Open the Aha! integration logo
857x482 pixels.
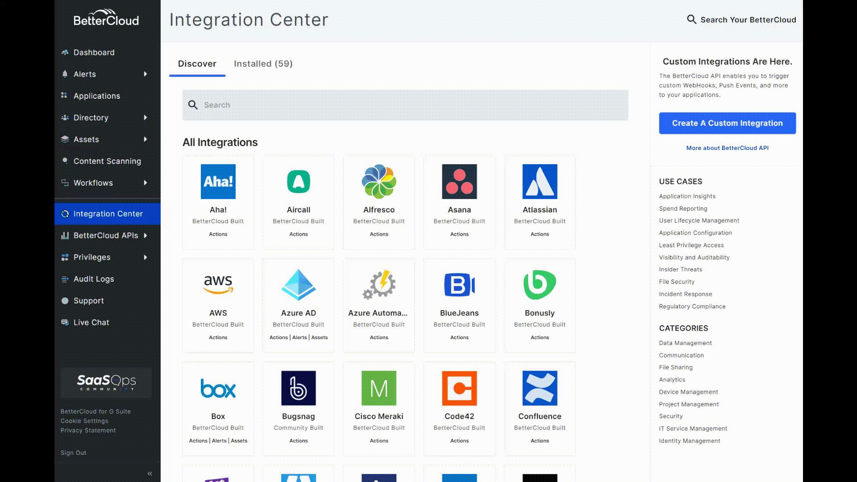[x=218, y=182]
